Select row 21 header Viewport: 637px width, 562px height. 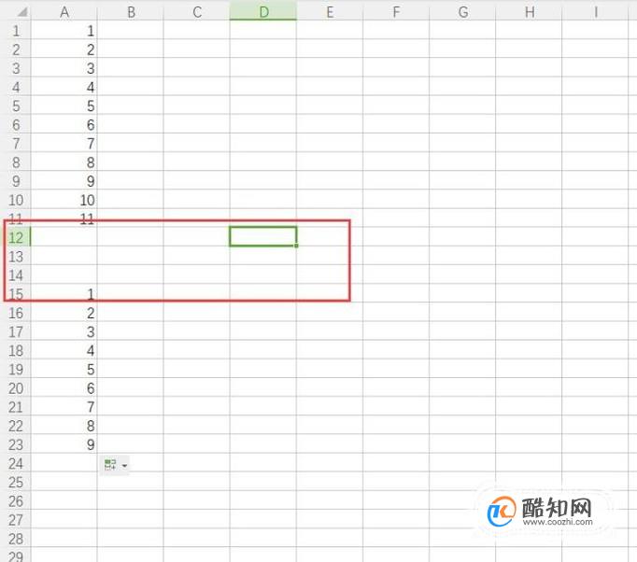pyautogui.click(x=16, y=407)
